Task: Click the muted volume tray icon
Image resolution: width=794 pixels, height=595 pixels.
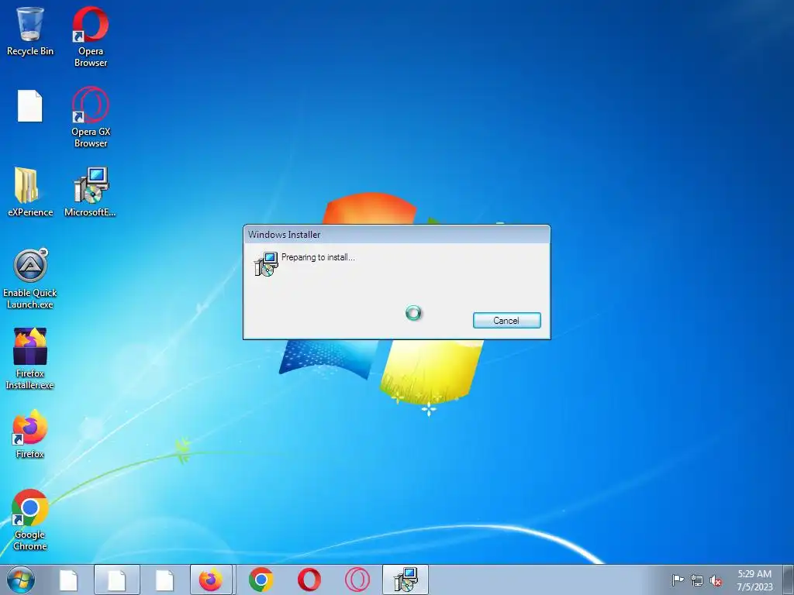Action: pos(716,580)
